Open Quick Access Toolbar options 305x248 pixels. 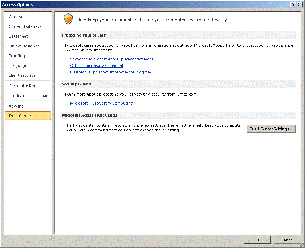tap(28, 96)
